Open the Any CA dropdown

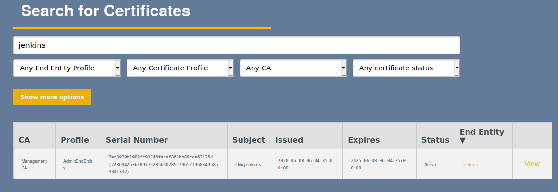point(293,68)
